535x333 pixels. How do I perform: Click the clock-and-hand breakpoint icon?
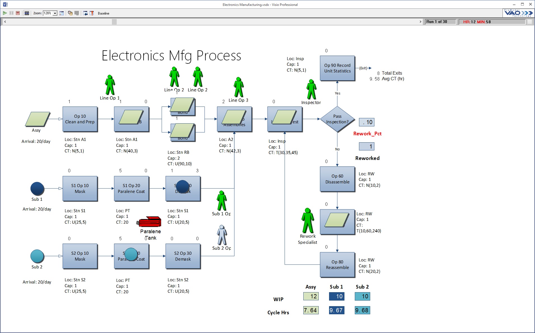pyautogui.click(x=70, y=13)
